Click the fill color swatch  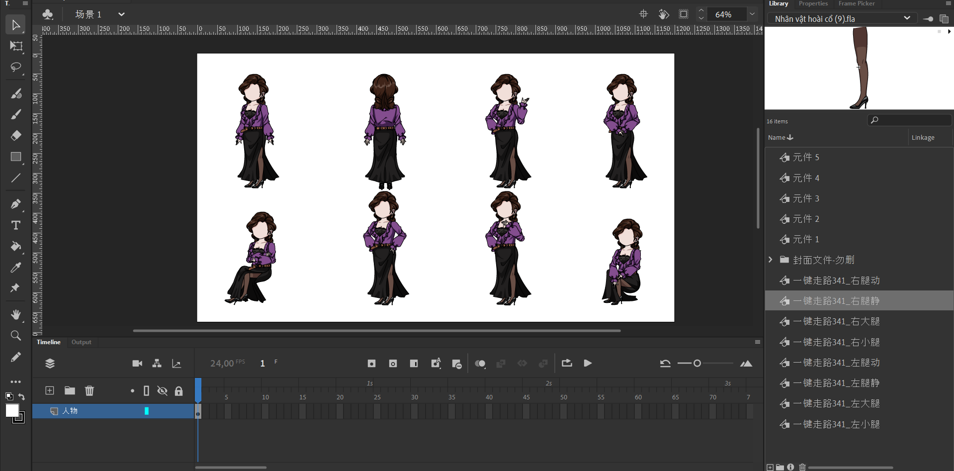tap(12, 411)
